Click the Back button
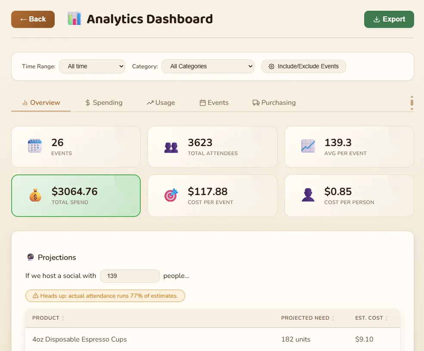Viewport: 424px width, 351px height. click(33, 19)
